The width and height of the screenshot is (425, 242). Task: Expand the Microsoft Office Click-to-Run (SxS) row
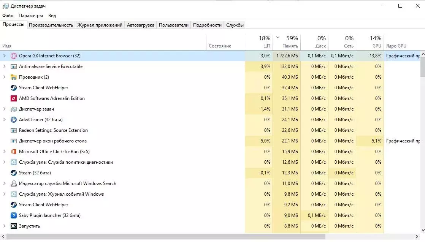coord(4,152)
